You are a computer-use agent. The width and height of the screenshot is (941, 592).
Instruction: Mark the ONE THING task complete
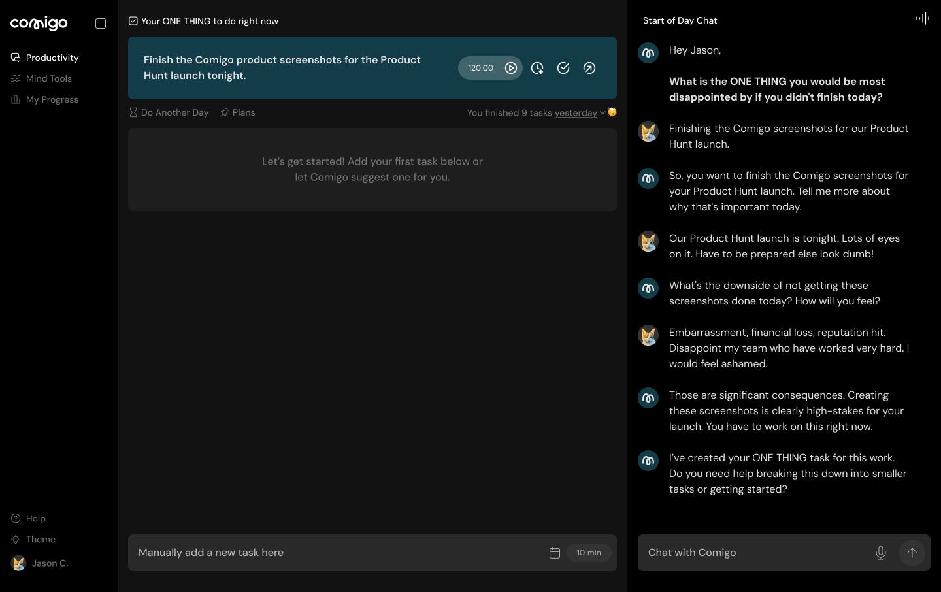pos(563,68)
